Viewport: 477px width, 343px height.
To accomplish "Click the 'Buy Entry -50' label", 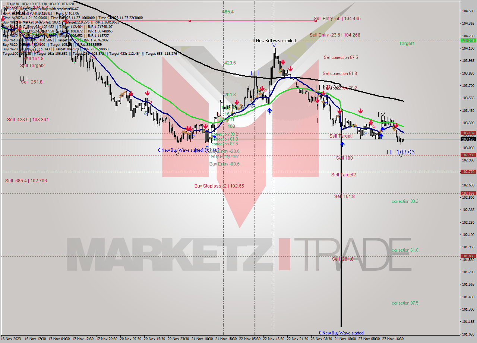I will [224, 157].
